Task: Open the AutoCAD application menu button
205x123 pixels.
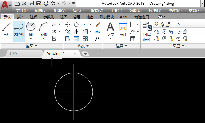Action: tap(6, 6)
